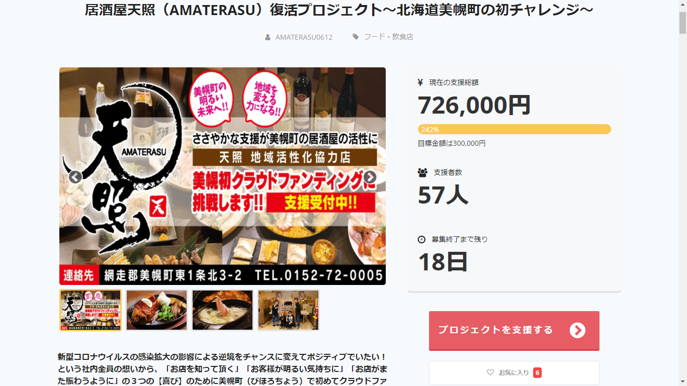This screenshot has height=386, width=687.
Task: Add project to お気に入り favorites
Action: [x=514, y=373]
